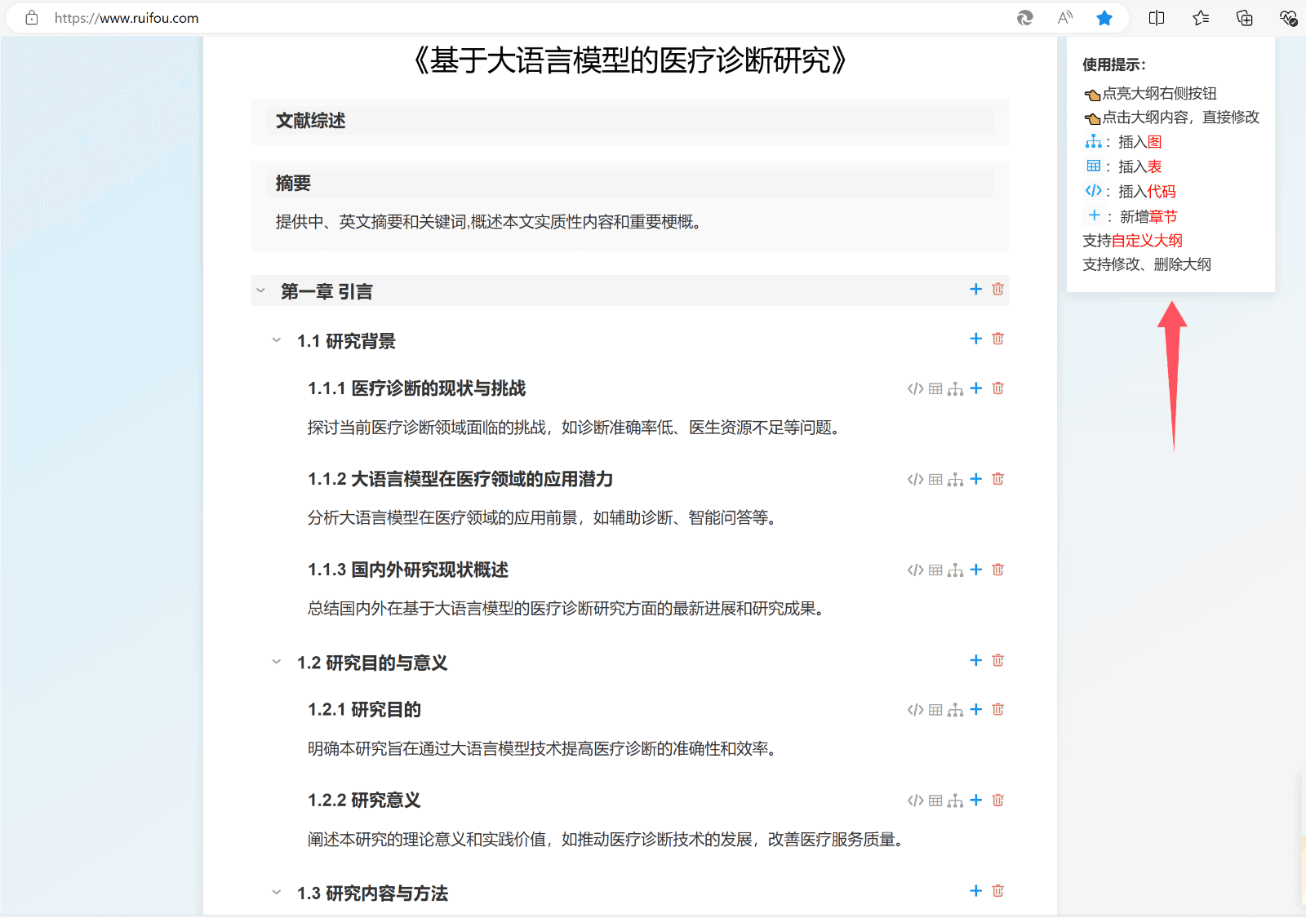Screen dimensions: 1306x918
Task: Collapse section 1.2 研究目的与意义
Action: click(277, 662)
